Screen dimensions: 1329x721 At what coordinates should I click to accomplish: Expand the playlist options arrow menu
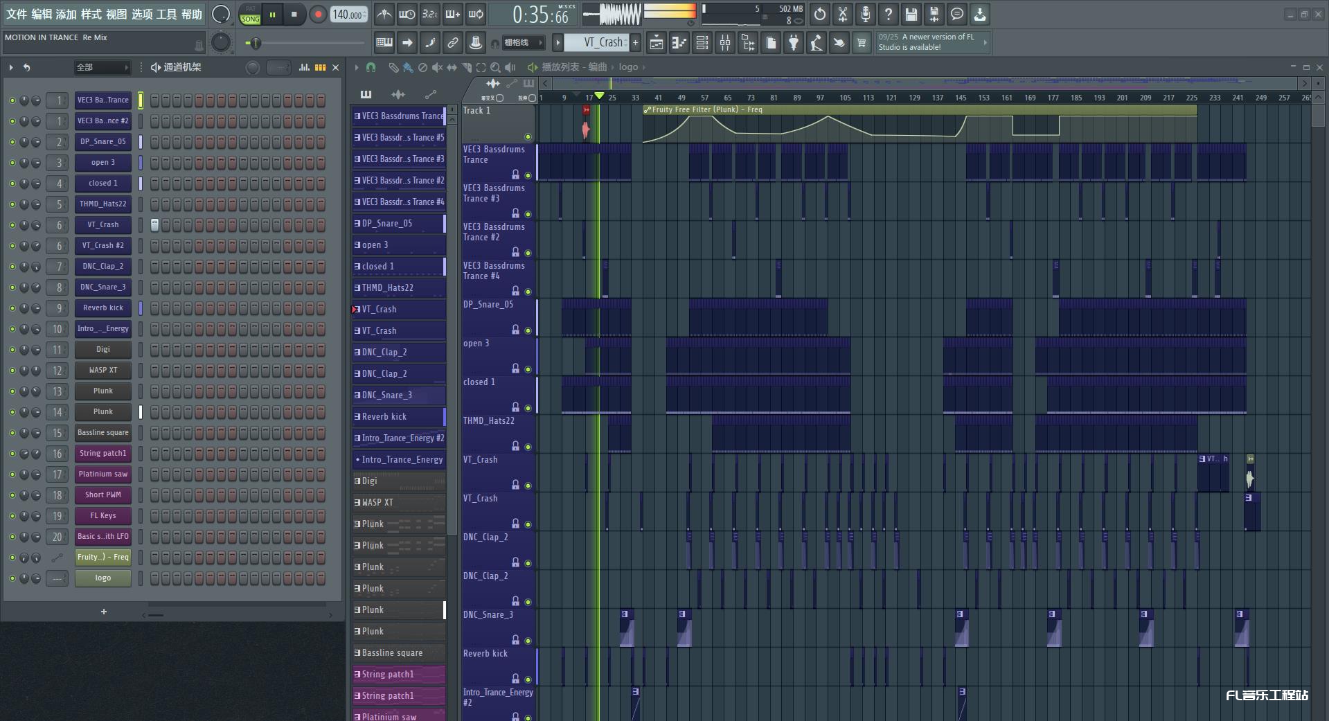point(357,67)
